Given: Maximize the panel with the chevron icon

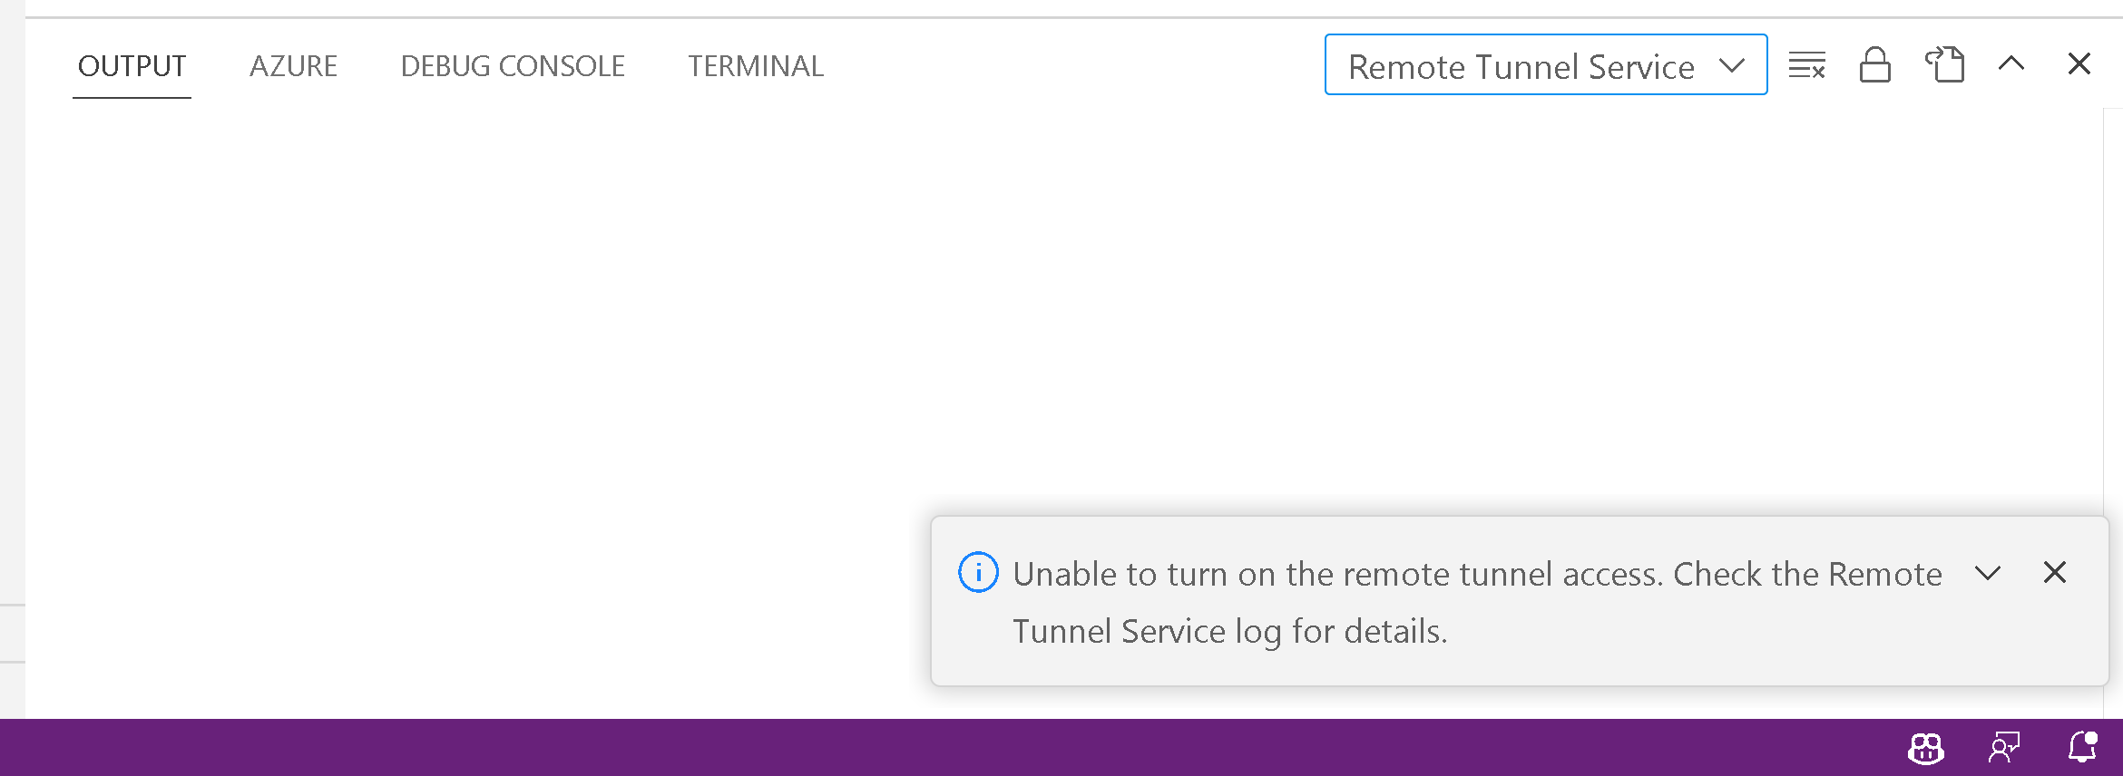Looking at the screenshot, I should point(2011,64).
